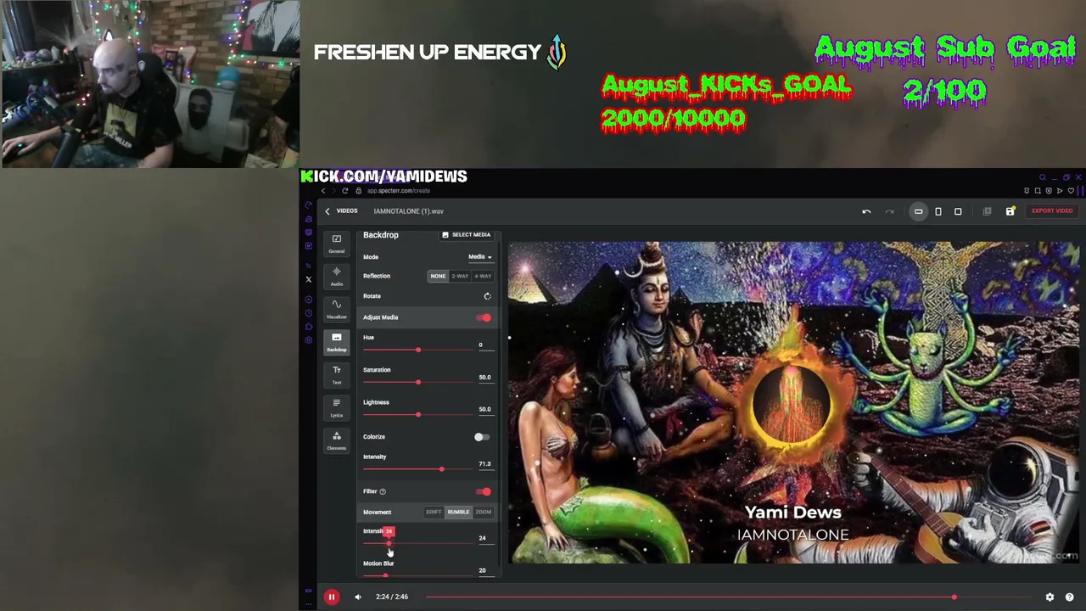This screenshot has width=1086, height=611.
Task: Open the General settings panel
Action: 337,244
